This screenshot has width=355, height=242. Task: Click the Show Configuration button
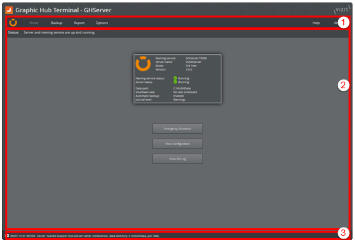click(177, 144)
